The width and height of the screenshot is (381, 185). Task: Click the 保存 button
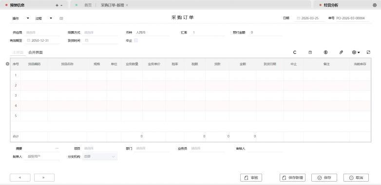(324, 178)
